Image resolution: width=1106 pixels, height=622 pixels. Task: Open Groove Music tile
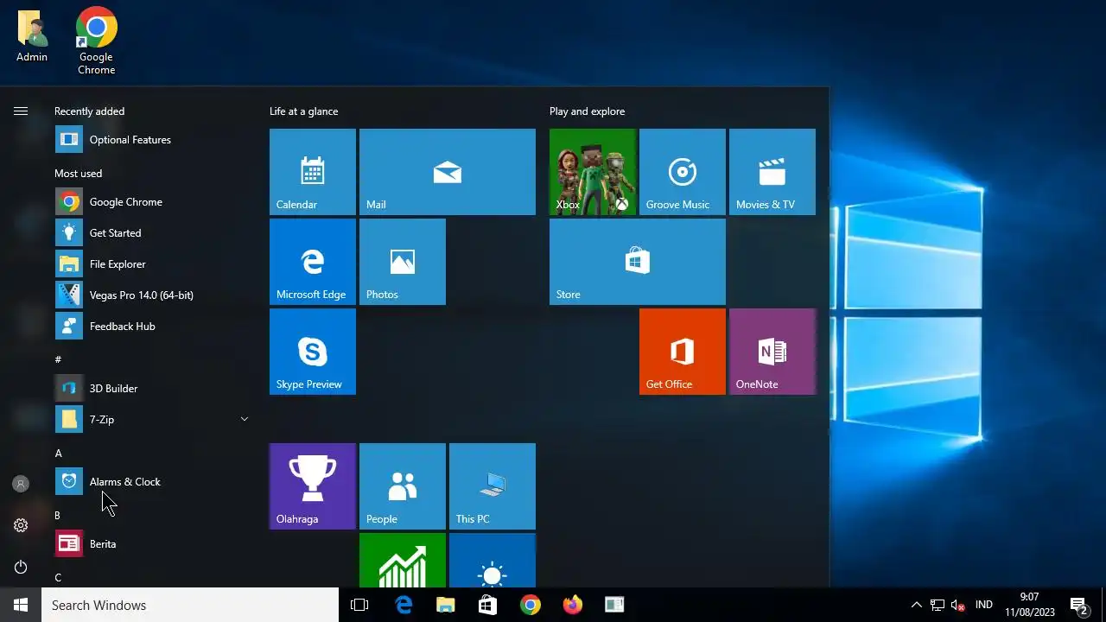[x=683, y=172]
